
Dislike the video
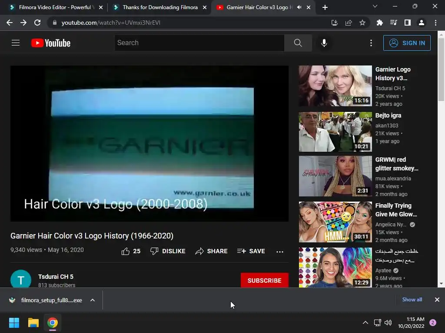168,251
